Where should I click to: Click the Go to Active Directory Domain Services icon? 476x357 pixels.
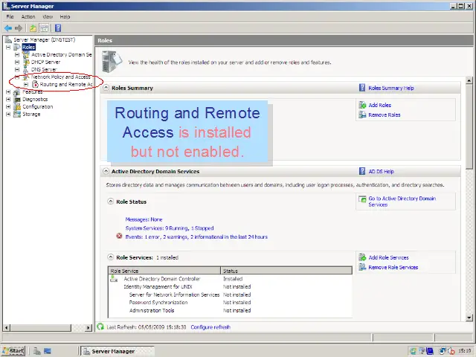362,199
